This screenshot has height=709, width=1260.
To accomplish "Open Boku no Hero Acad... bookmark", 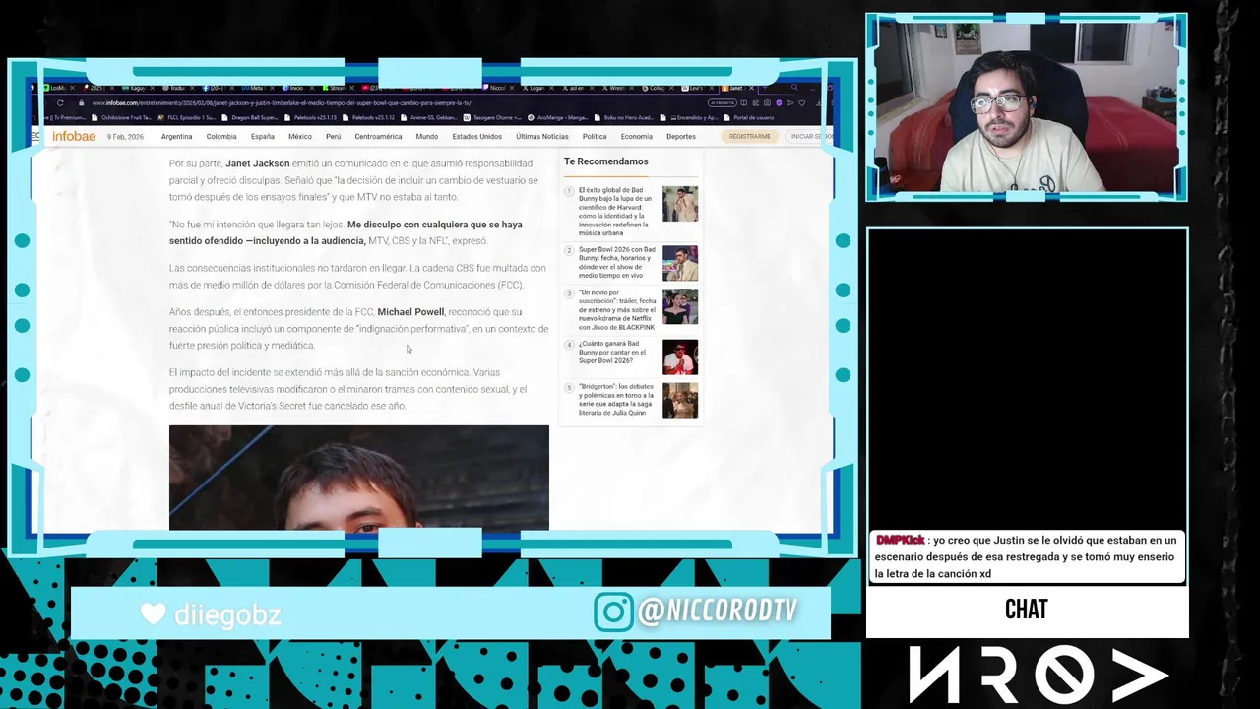I will [x=626, y=118].
